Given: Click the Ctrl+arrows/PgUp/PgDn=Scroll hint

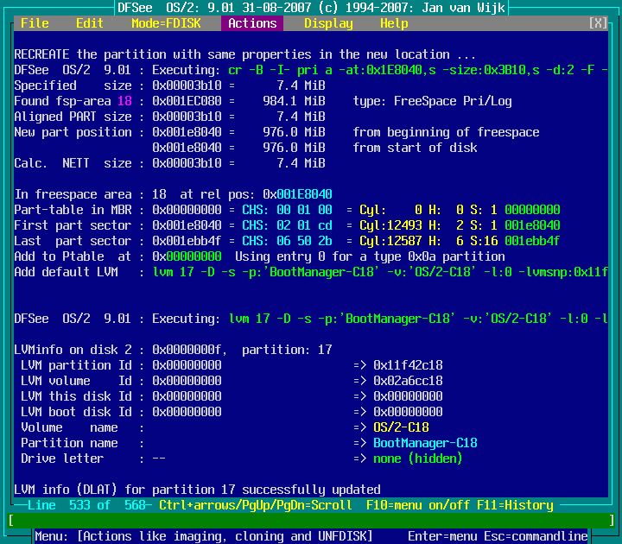Looking at the screenshot, I should [256, 505].
